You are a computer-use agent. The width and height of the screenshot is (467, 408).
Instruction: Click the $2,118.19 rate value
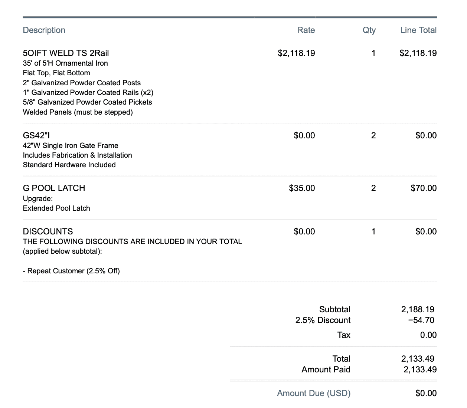click(296, 53)
